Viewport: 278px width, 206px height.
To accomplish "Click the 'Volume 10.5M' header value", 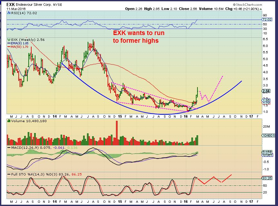I will coord(211,9).
